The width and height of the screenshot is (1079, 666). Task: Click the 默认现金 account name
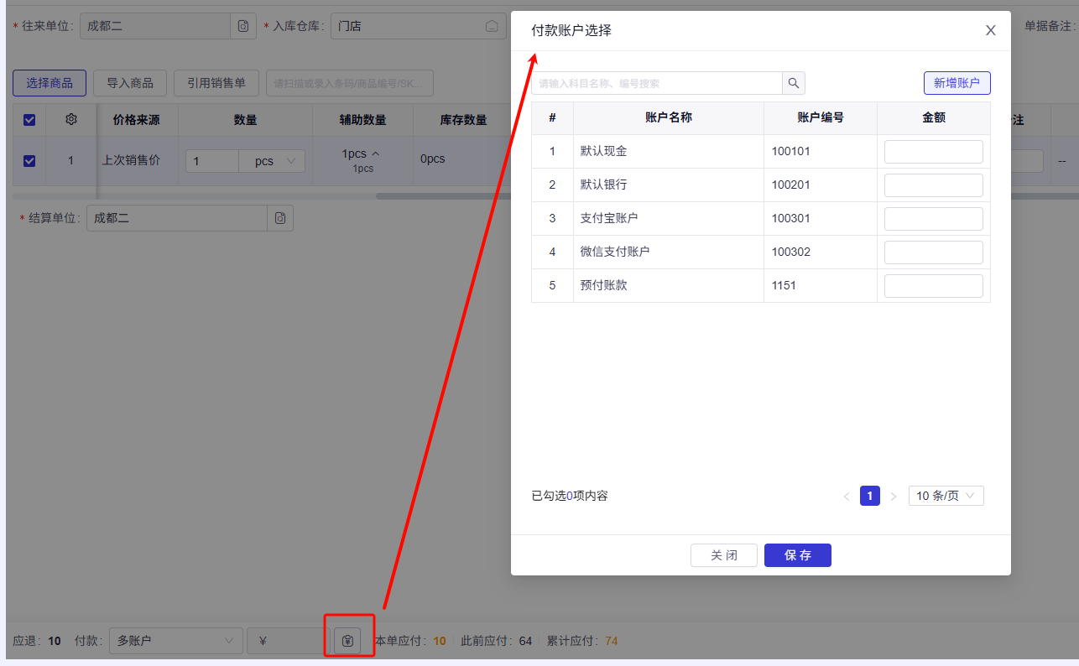pos(604,152)
